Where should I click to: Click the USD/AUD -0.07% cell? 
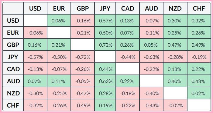coord(151,21)
